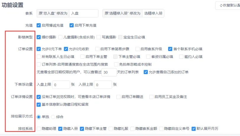Click the 恢复默认 restore defaults button
This screenshot has width=240, height=136.
(x=228, y=5)
